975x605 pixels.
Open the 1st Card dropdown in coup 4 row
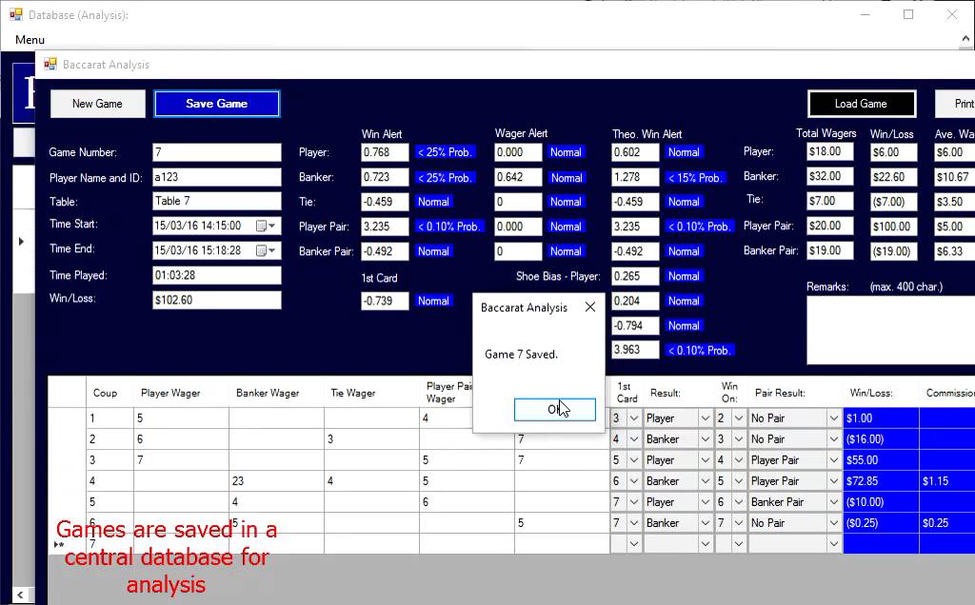point(633,481)
